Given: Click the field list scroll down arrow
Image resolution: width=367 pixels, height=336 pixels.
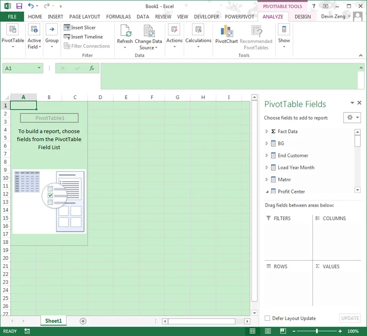Looking at the screenshot, I should (x=357, y=190).
